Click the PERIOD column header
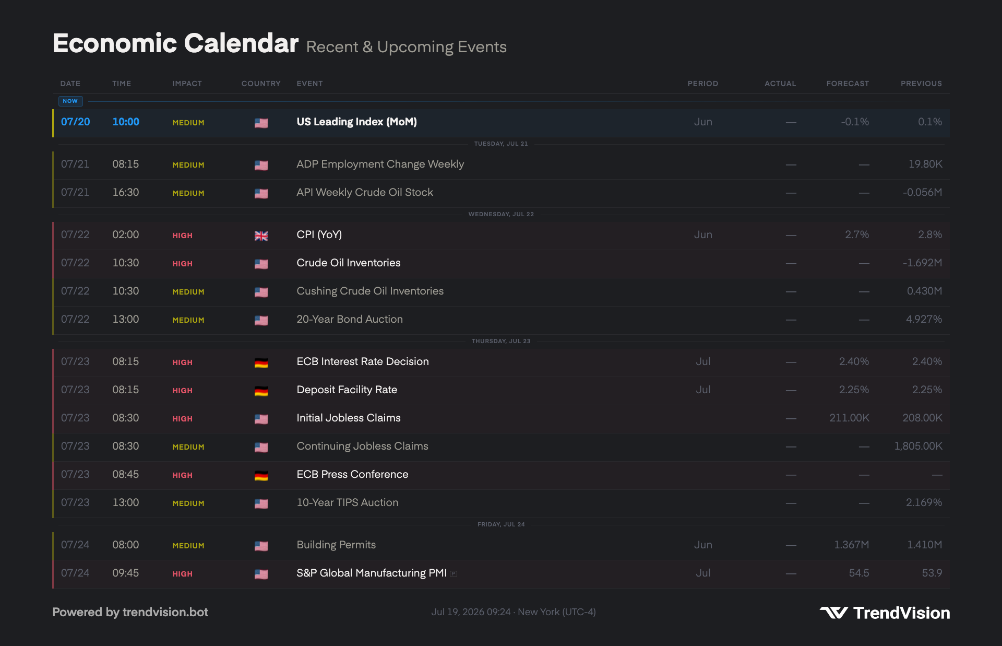Screen dimensions: 1002x646 click(x=703, y=84)
